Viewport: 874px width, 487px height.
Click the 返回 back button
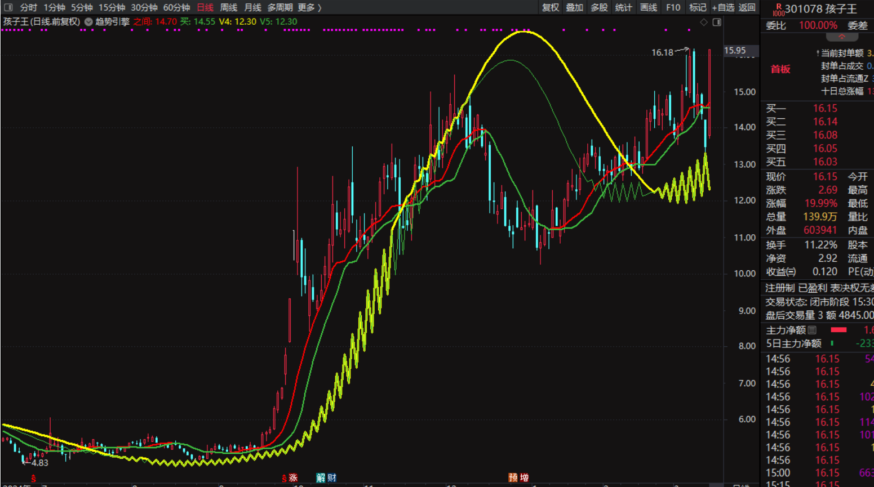click(x=747, y=7)
